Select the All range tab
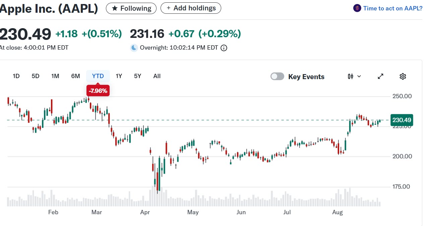 click(157, 76)
